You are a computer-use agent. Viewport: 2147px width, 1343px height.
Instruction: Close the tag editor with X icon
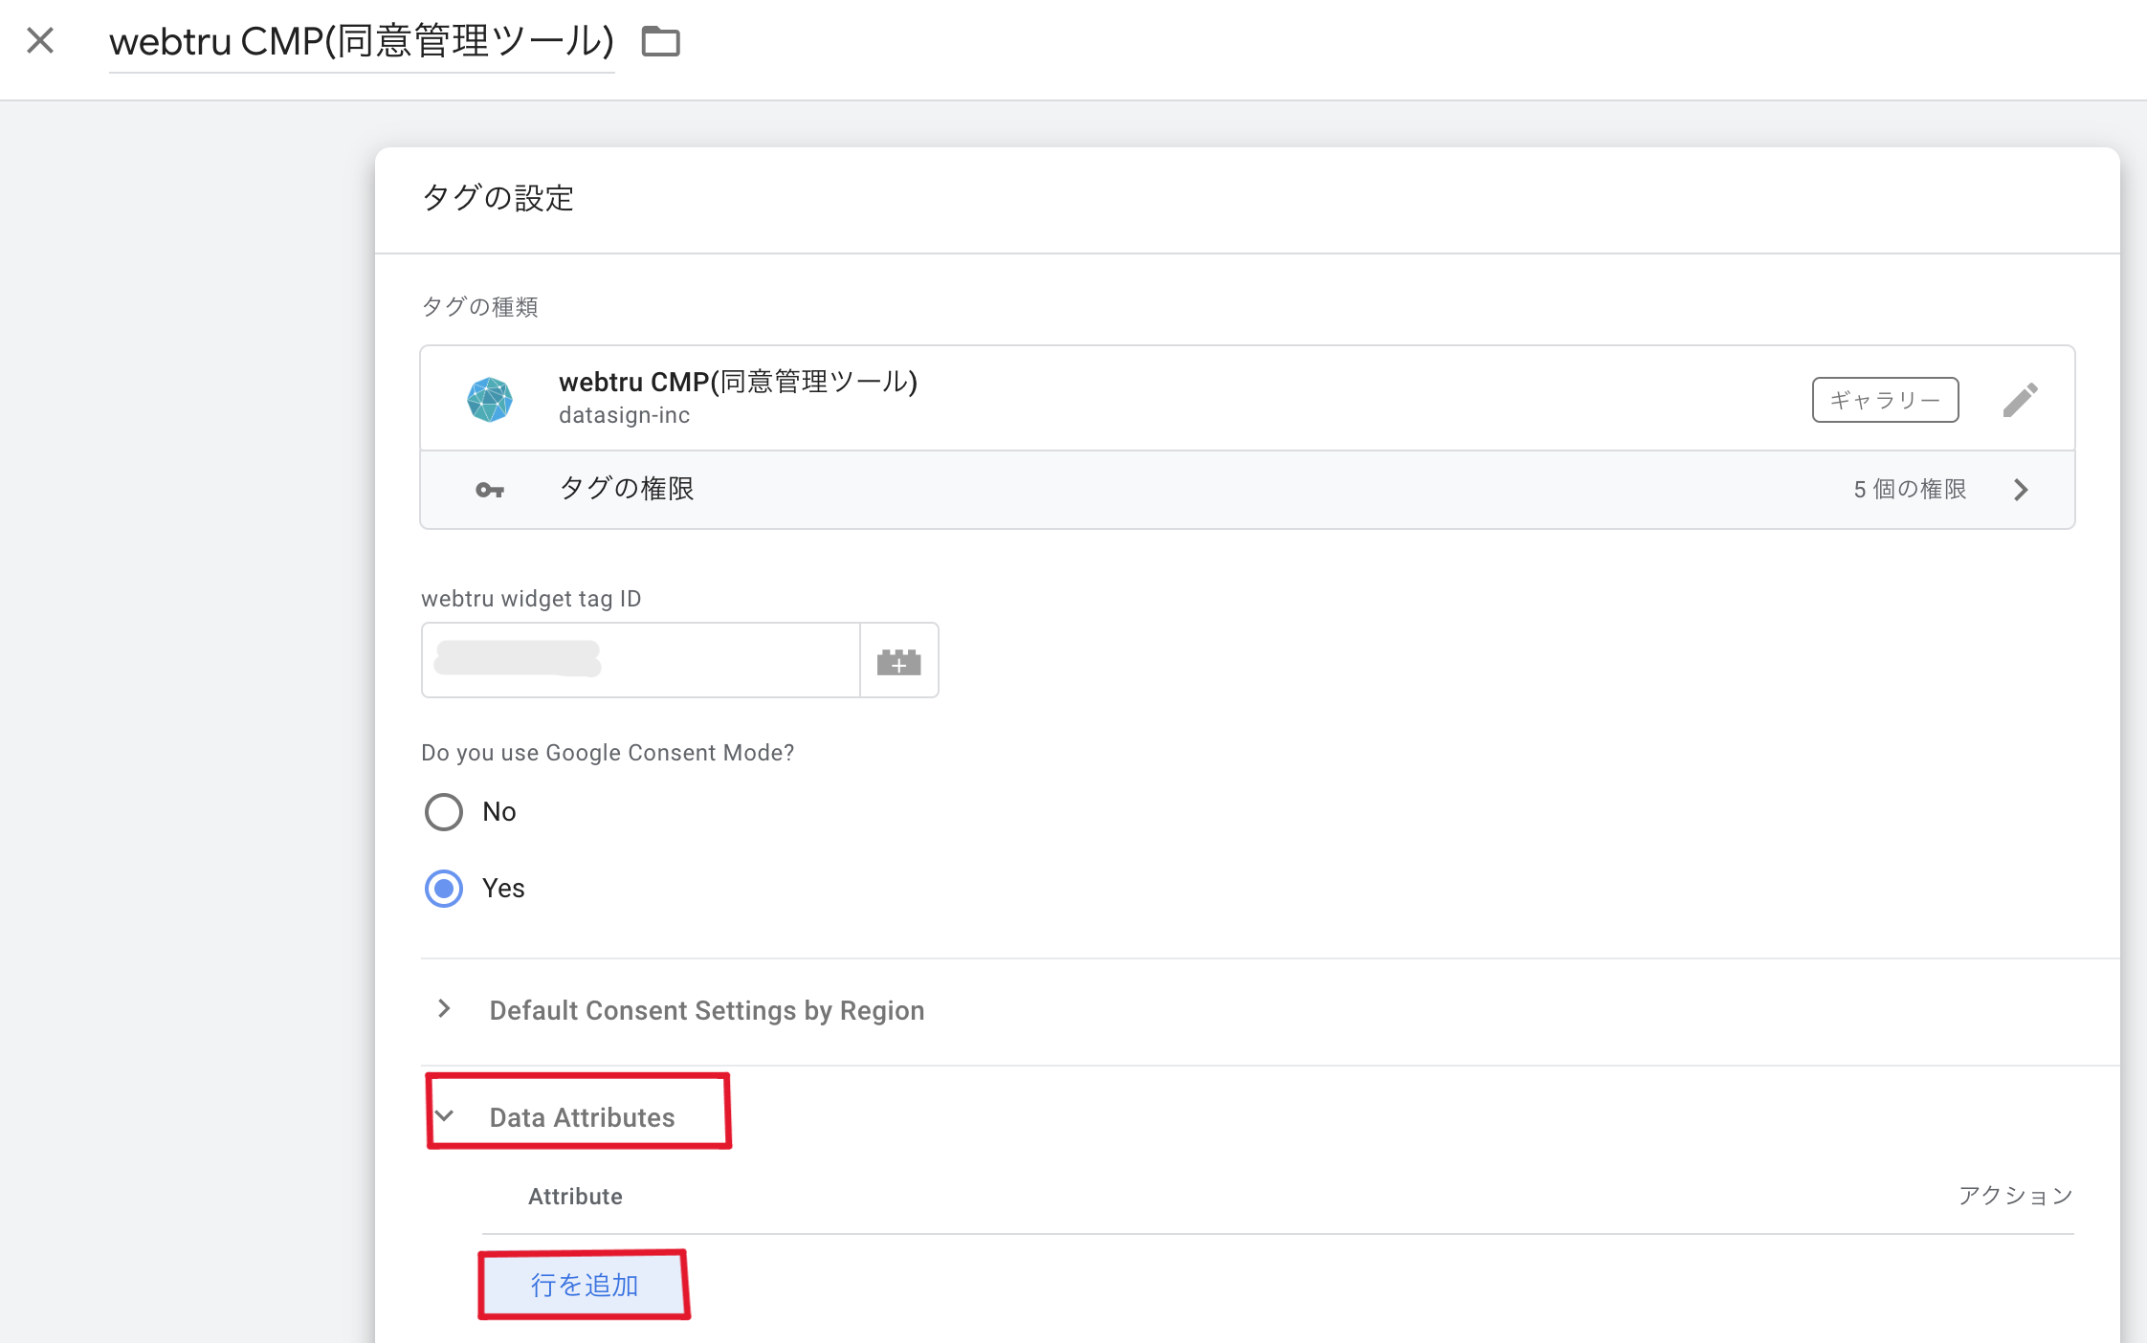(x=40, y=40)
